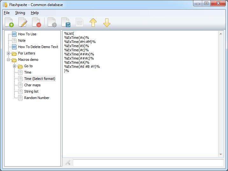Screen dimensions: 228x171
Task: Select the Random Number tree item
Action: coord(37,98)
